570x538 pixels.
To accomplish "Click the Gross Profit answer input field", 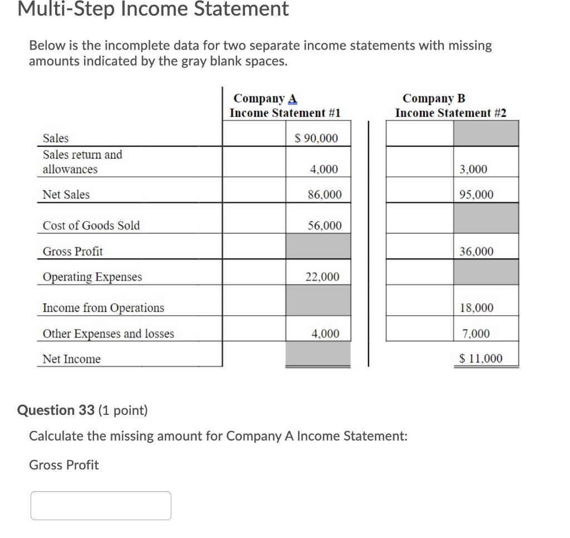I will click(100, 505).
